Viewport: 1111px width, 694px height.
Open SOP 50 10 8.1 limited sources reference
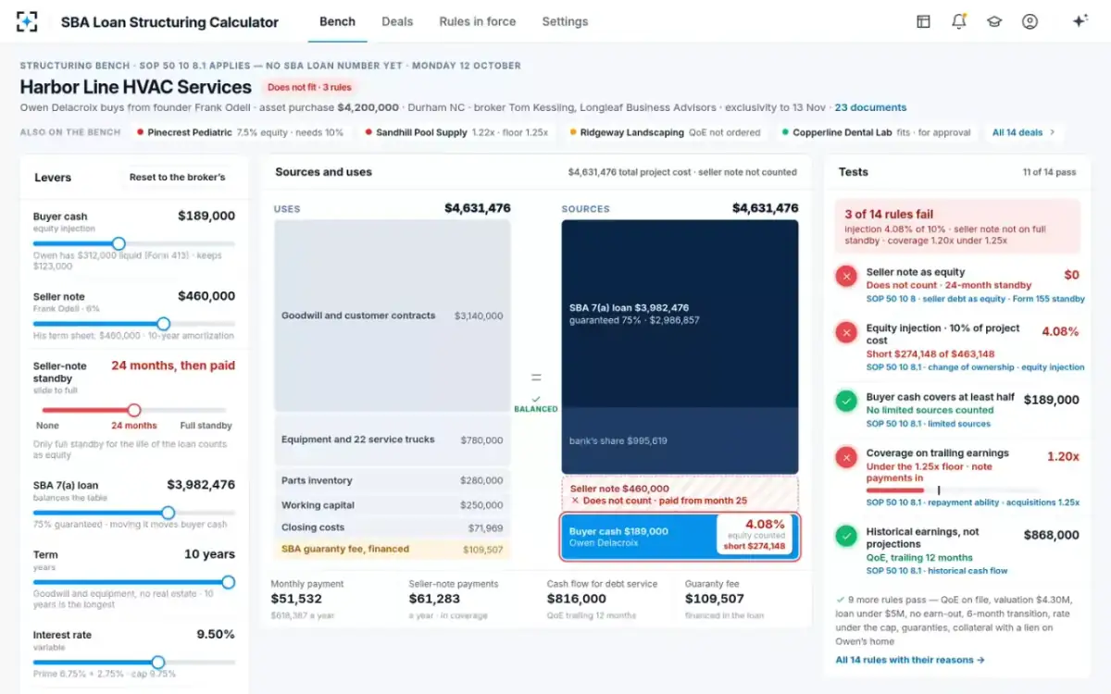(928, 424)
